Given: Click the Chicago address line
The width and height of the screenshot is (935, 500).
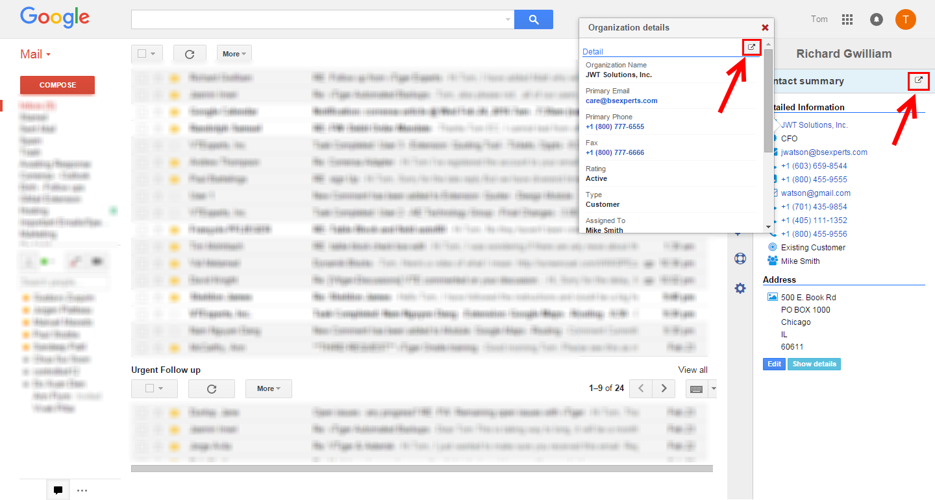Looking at the screenshot, I should (x=796, y=322).
